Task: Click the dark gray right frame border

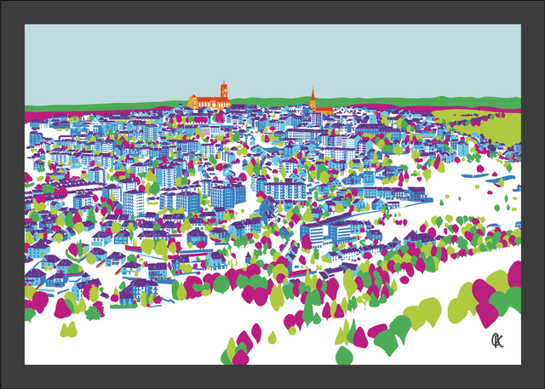Action: pos(532,194)
